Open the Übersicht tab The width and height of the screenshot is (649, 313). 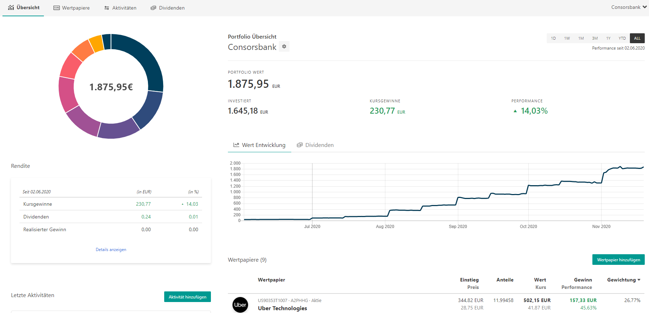point(23,8)
